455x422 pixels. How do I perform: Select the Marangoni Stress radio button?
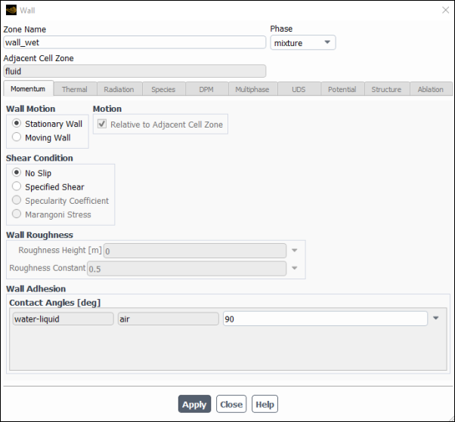point(17,214)
